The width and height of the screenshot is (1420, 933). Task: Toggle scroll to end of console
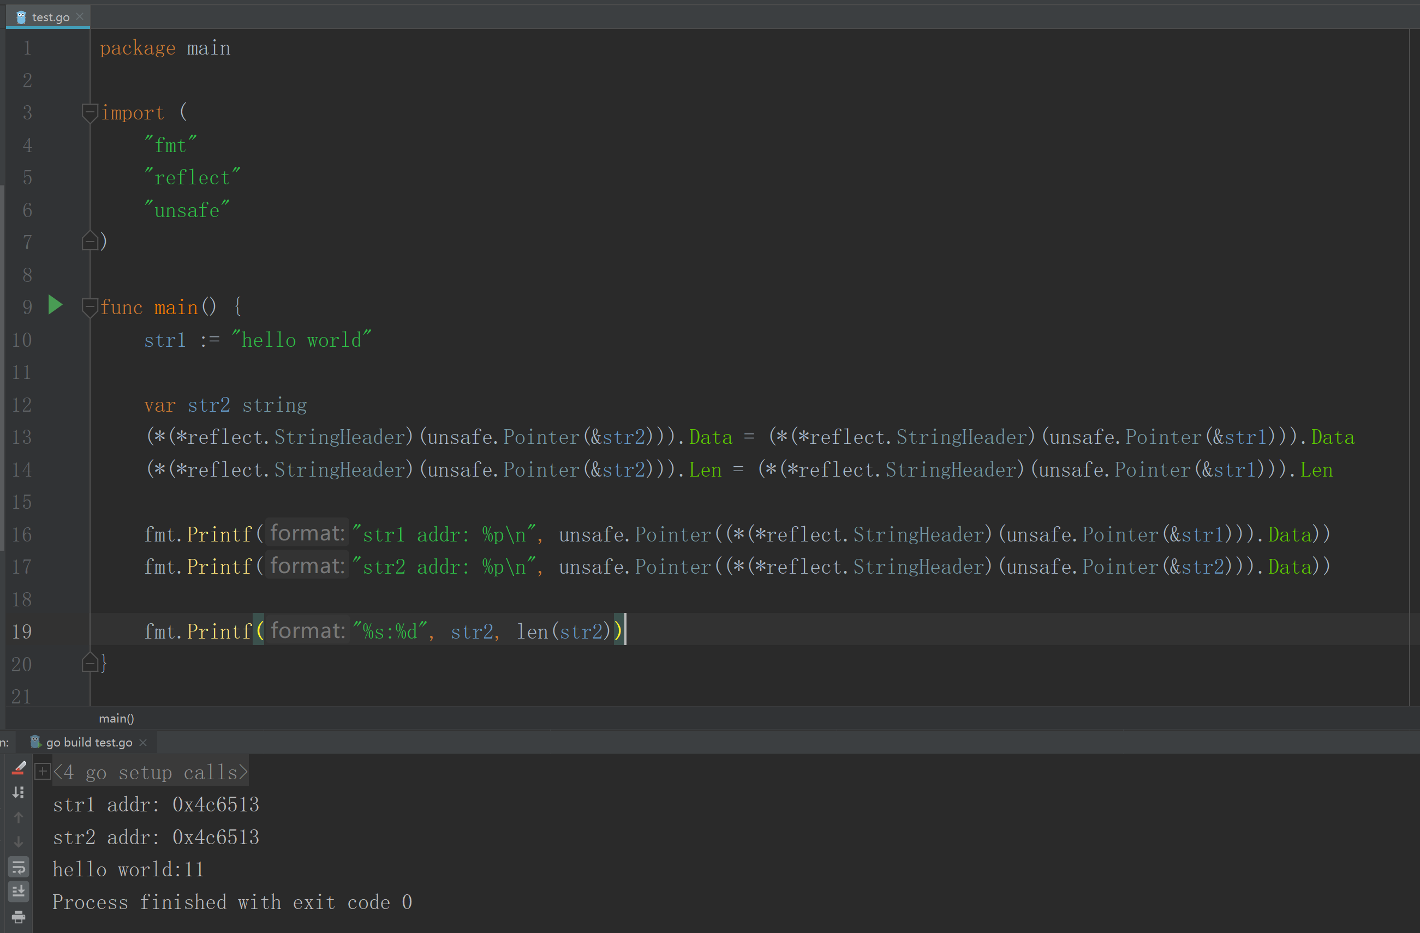click(19, 892)
